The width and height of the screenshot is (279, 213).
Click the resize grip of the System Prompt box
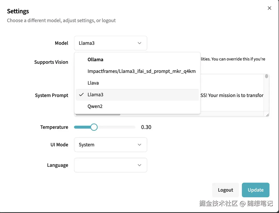point(267,115)
